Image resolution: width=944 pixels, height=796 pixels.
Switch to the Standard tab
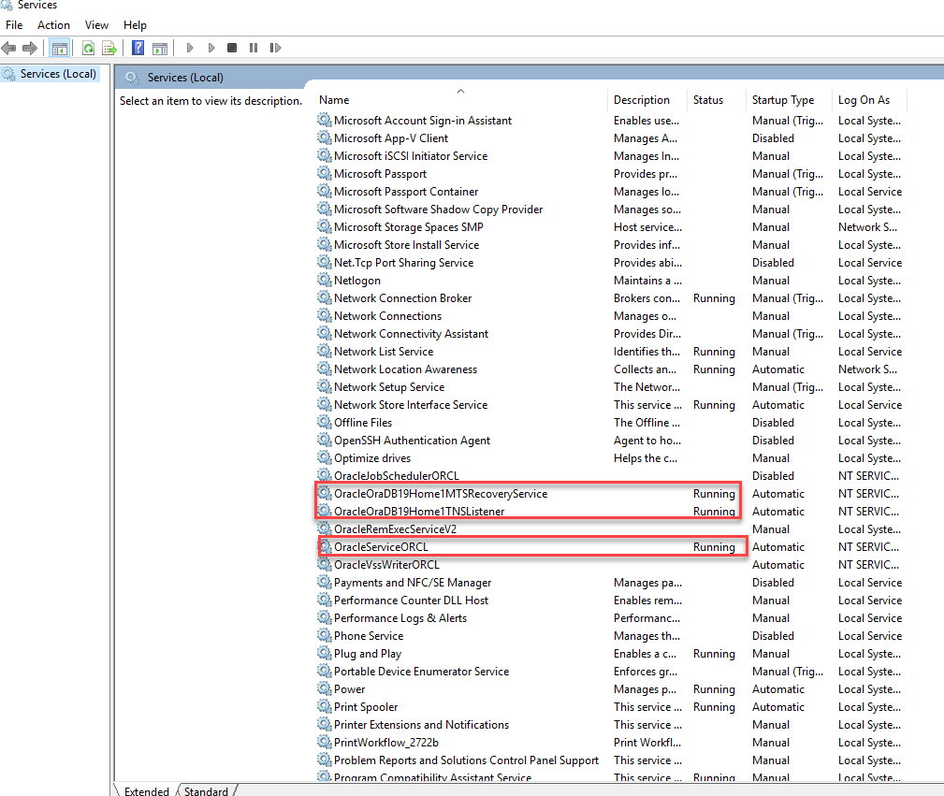205,791
